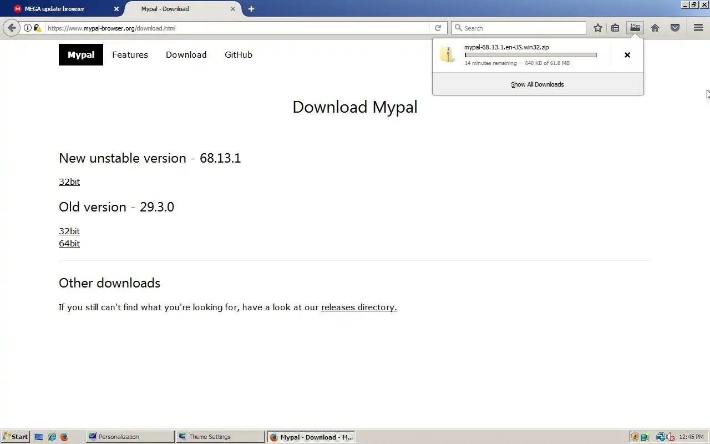Visit the GitHub nav link

click(x=239, y=54)
